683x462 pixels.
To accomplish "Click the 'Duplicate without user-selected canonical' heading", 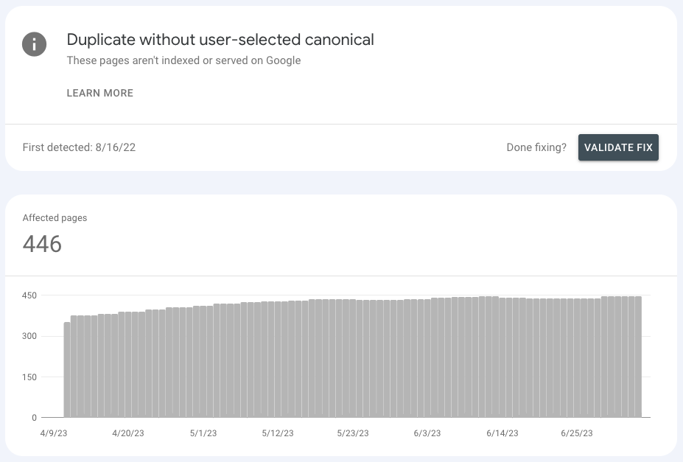I will tap(220, 40).
